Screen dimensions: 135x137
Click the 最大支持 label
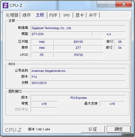tap(91, 104)
